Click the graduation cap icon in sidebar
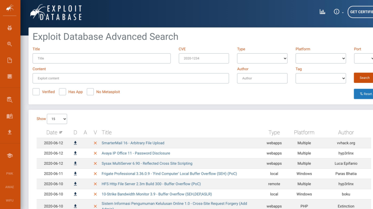Screen dimensions: 373x209 10,156
